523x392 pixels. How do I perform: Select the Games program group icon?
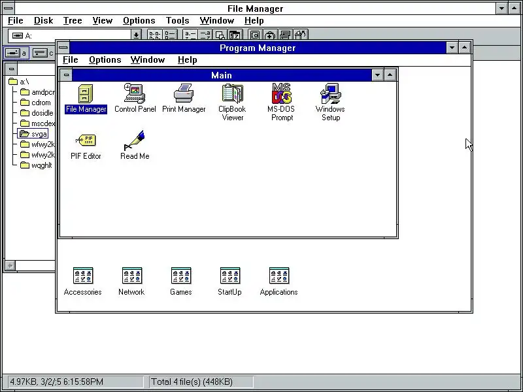coord(181,282)
